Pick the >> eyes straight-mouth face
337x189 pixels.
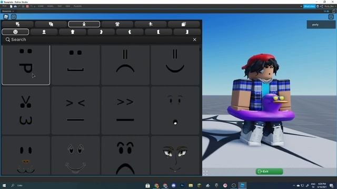[125, 110]
